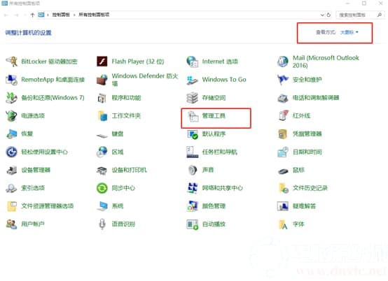The height and width of the screenshot is (281, 388).
Task: Open the 区域 globe icon
Action: 102,152
